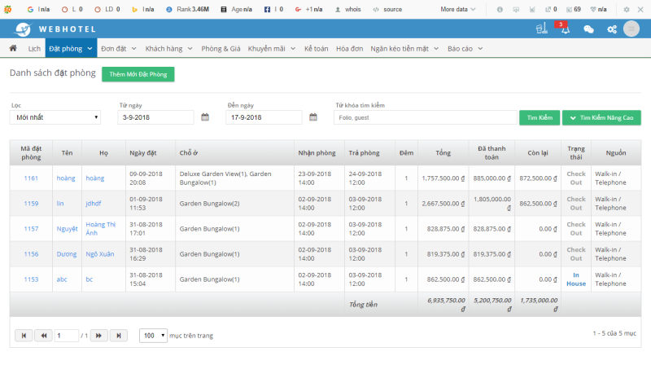
Task: Click the Folio, guest search keyword field
Action: [x=425, y=117]
